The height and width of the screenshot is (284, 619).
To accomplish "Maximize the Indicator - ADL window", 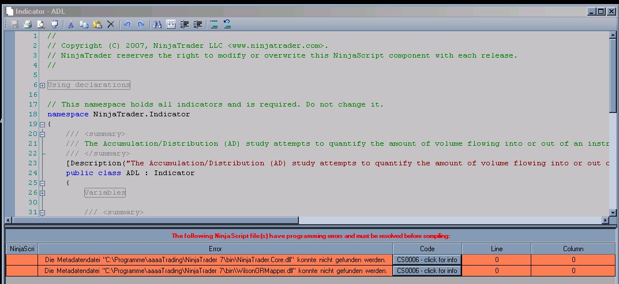I will click(x=601, y=12).
